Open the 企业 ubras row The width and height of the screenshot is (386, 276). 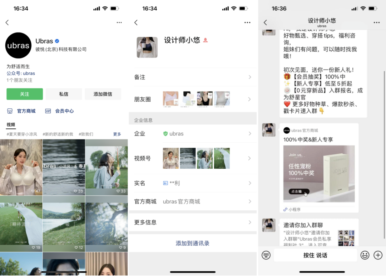(192, 134)
